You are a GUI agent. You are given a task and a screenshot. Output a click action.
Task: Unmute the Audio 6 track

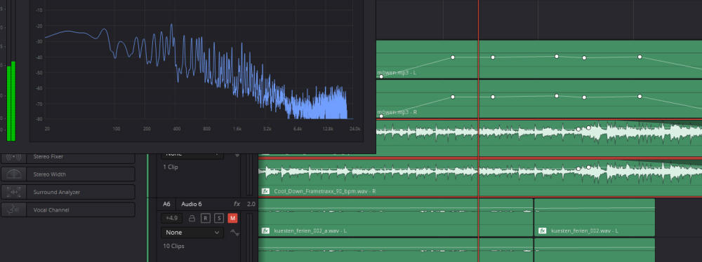[x=232, y=218]
